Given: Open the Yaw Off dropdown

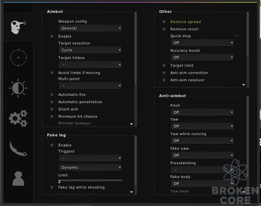Looking at the screenshot, I should tap(202, 126).
